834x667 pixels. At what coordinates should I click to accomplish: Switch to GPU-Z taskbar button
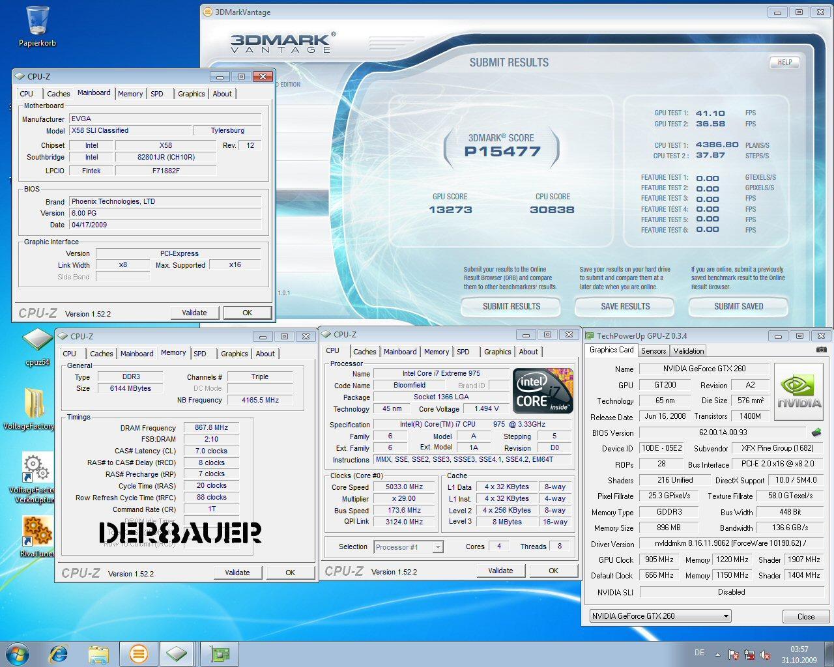click(x=220, y=653)
